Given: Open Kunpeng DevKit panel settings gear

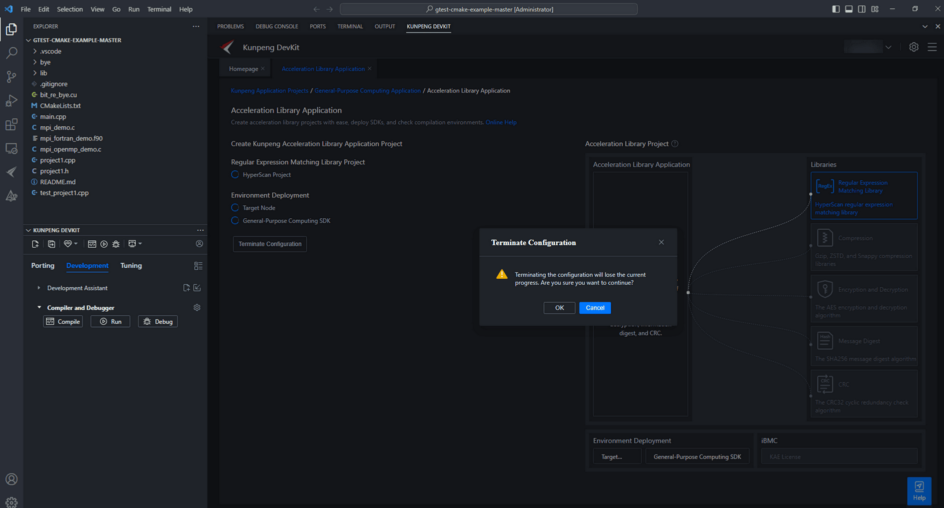Looking at the screenshot, I should [x=914, y=47].
